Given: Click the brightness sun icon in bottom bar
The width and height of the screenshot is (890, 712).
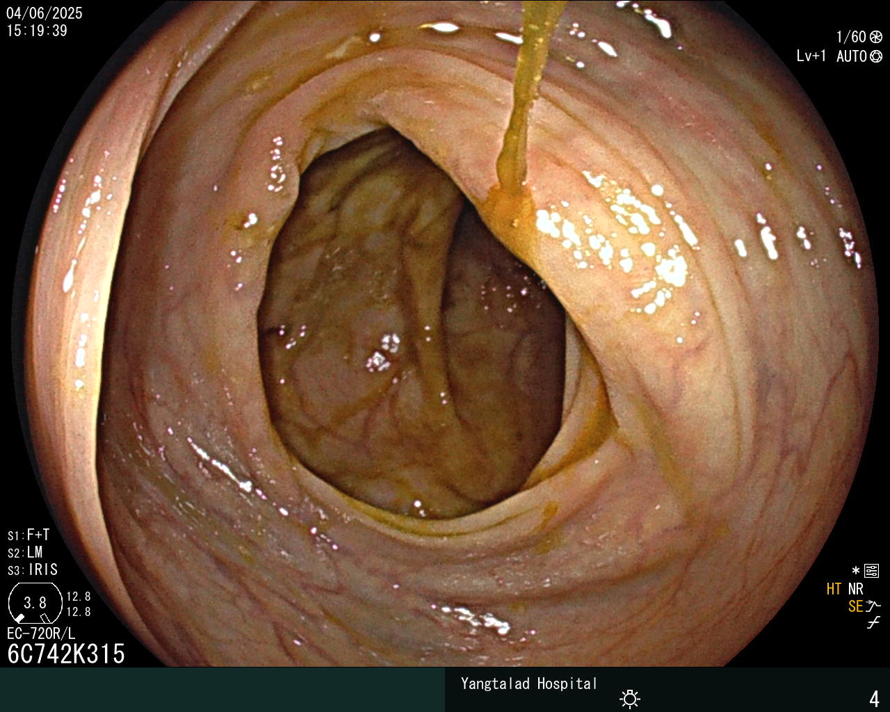Looking at the screenshot, I should [630, 698].
